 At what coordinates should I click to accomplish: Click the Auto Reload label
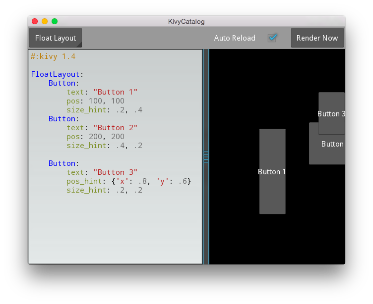click(235, 38)
